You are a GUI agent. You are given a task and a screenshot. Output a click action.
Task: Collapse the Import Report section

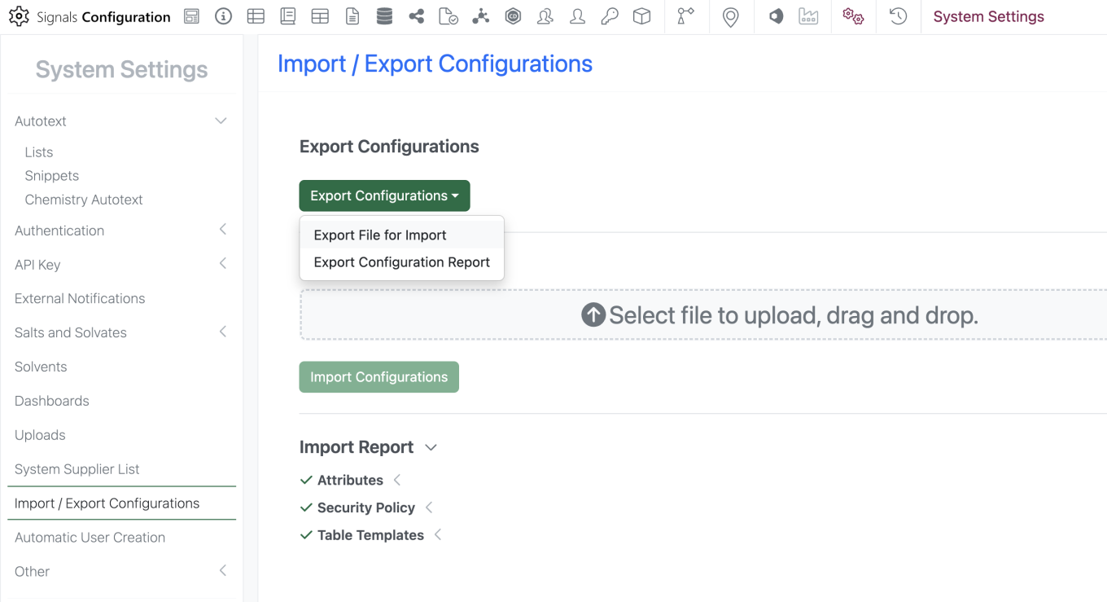431,447
